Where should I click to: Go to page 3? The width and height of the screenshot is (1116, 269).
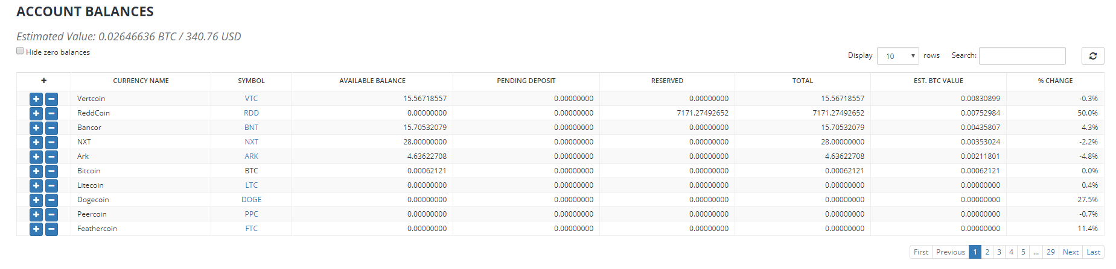[999, 252]
